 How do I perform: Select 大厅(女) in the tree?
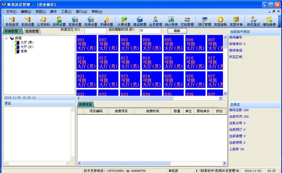(x=27, y=47)
